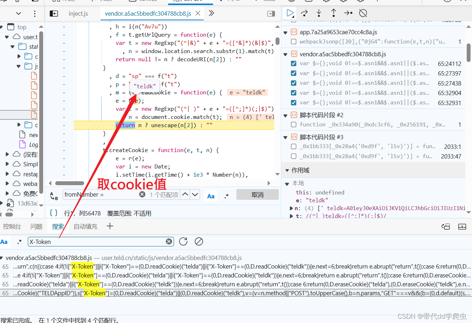Screen dimensions: 472x323
Task: Open the 问题 drawer tab
Action: 36,226
